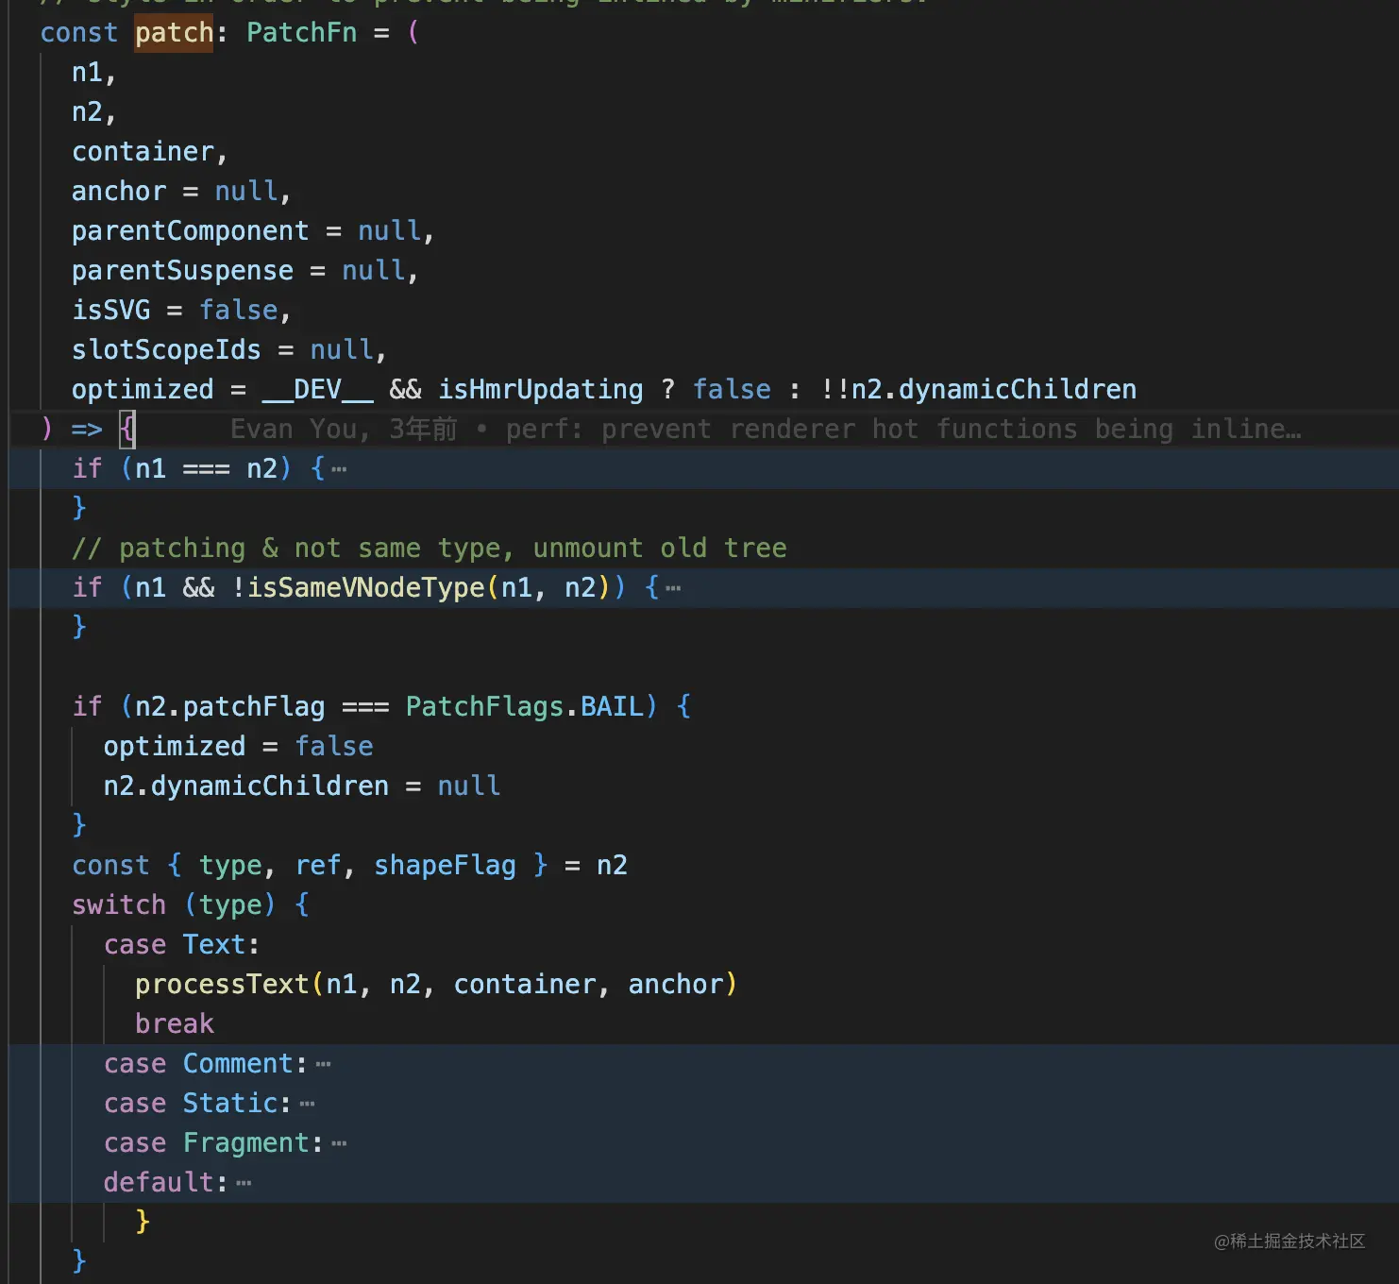Click parentComponent parameter name
The height and width of the screenshot is (1284, 1399).
click(190, 231)
